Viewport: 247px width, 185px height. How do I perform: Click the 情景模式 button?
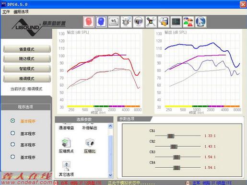pos(27,49)
